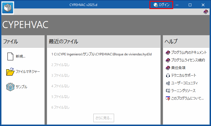
Task: Click book icon next to プログラムライセンス規約
Action: (168, 60)
